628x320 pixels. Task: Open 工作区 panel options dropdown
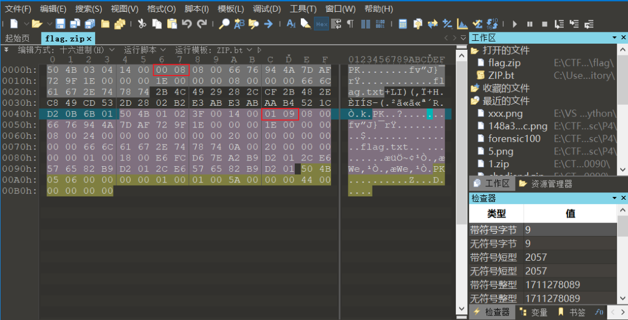(x=615, y=37)
